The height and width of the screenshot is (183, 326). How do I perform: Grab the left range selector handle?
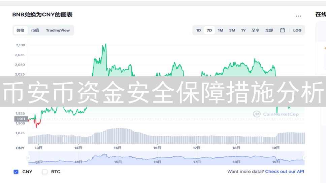28,158
